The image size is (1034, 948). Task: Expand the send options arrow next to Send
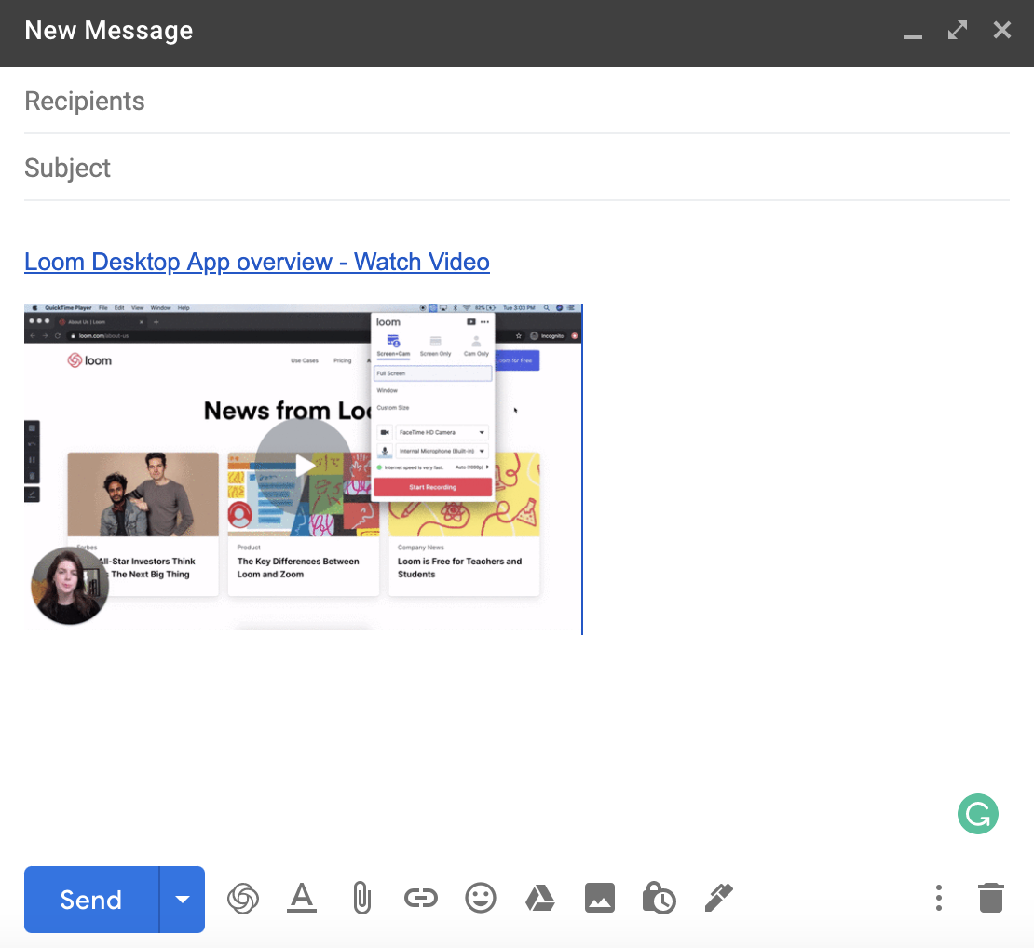coord(183,900)
